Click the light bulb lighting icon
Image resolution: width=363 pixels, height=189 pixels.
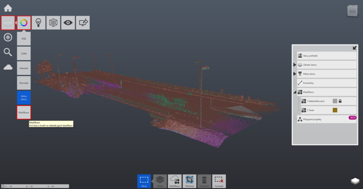38,23
